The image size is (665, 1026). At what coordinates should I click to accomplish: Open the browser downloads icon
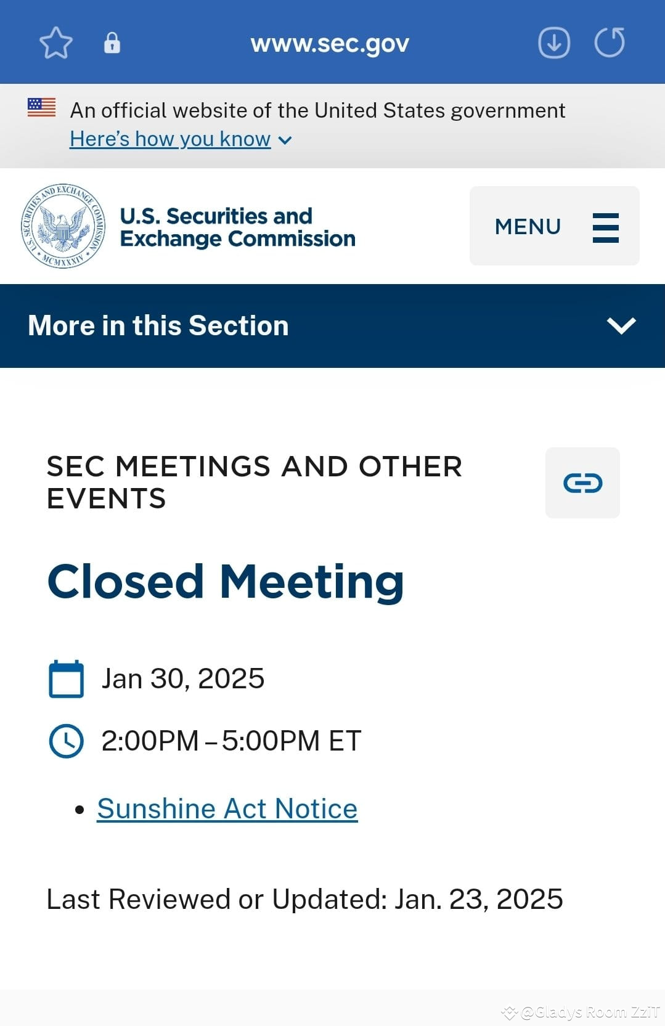(x=554, y=43)
